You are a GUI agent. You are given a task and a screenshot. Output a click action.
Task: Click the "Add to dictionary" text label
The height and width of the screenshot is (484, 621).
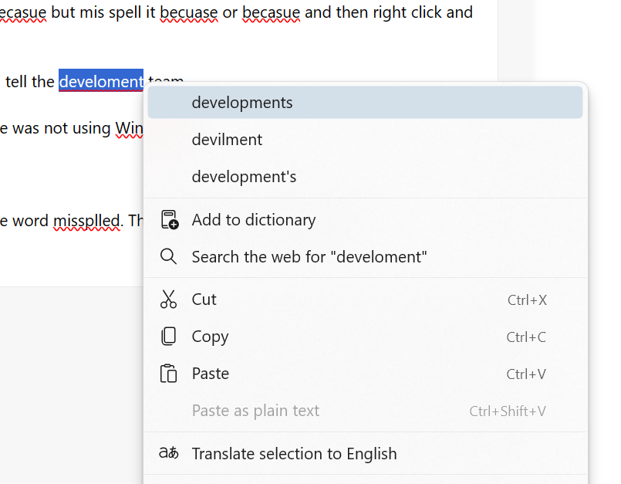[x=254, y=220]
